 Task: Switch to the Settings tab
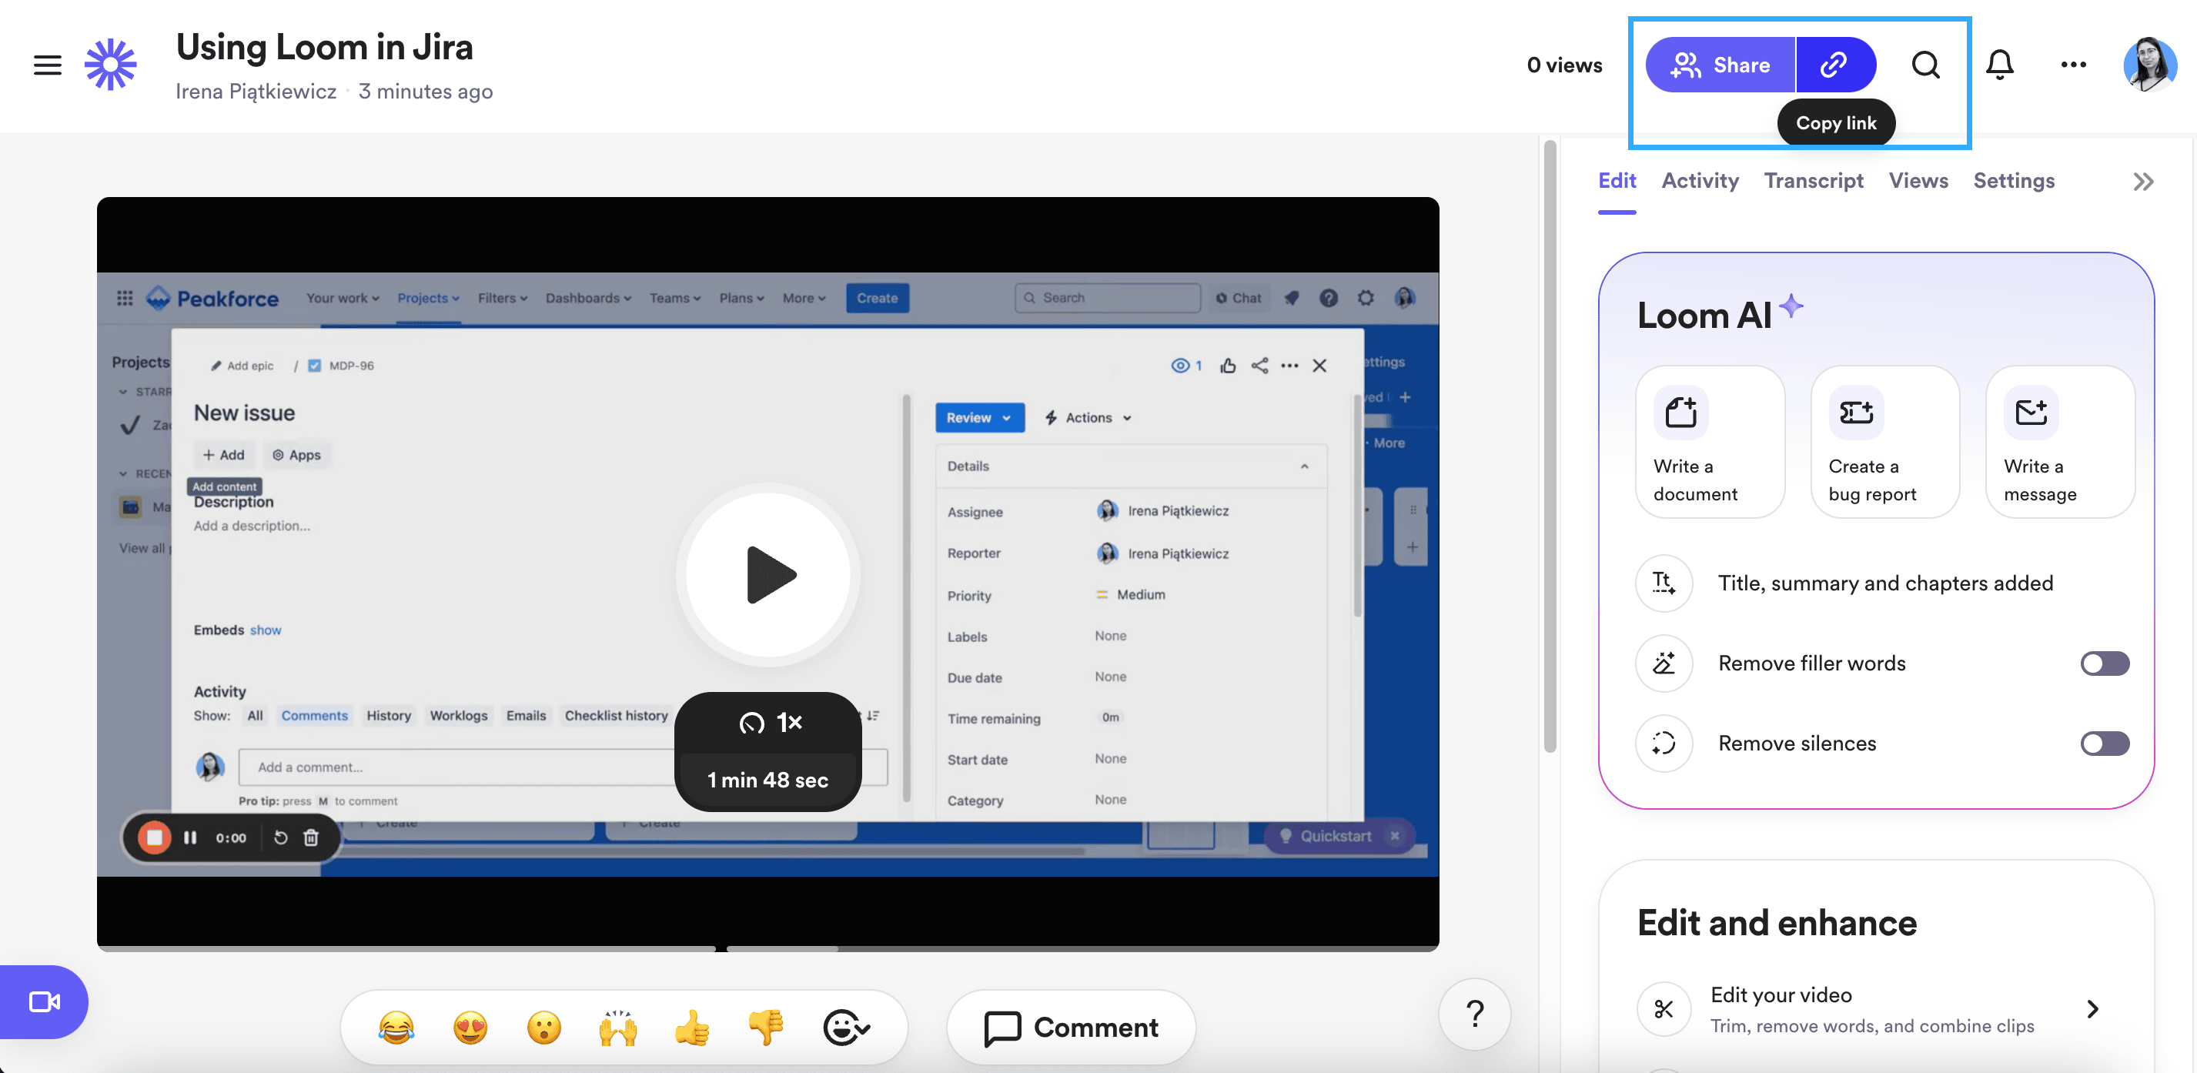pyautogui.click(x=2014, y=181)
